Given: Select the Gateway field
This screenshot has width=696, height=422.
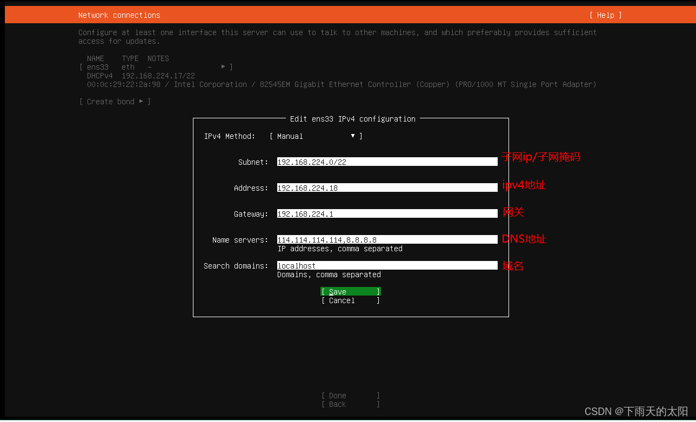Looking at the screenshot, I should tap(386, 213).
